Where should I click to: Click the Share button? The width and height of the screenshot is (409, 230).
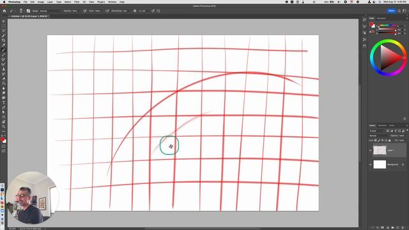pos(391,11)
